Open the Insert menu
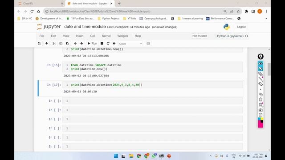Screen dimensions: 285x160 point(80,36)
